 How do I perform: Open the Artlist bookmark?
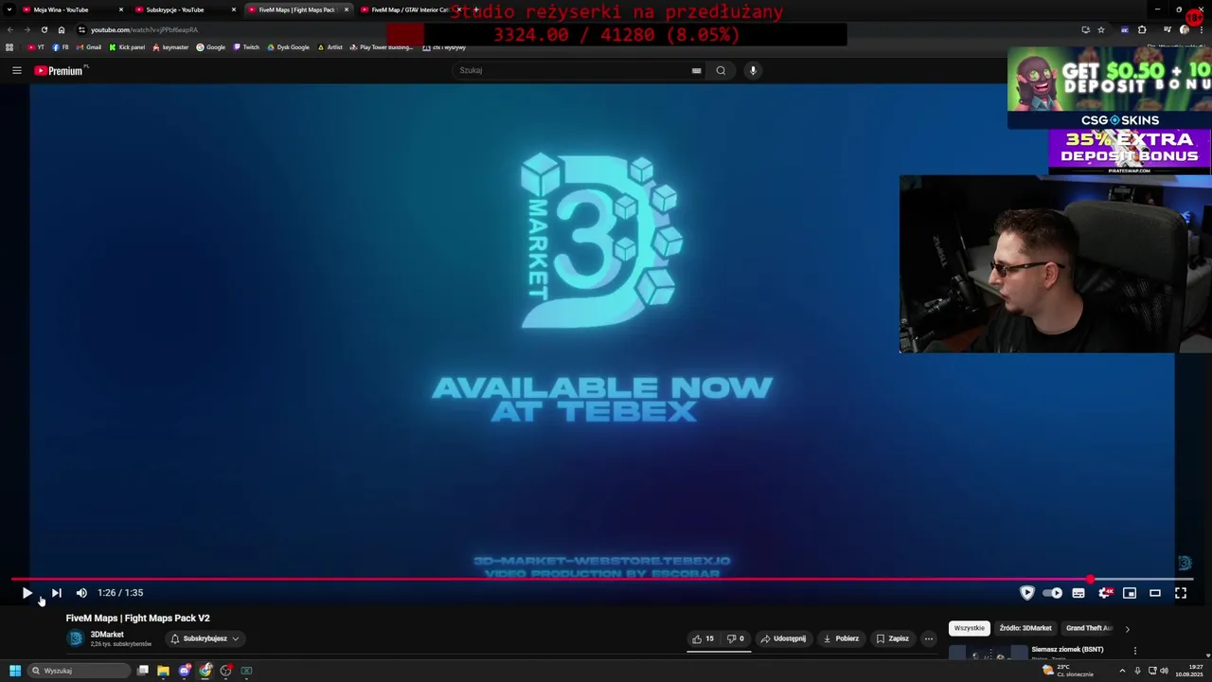click(330, 47)
